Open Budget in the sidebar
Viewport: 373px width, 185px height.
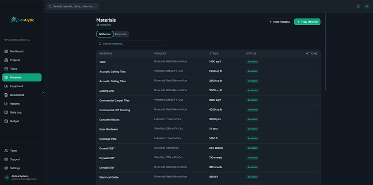(21, 122)
